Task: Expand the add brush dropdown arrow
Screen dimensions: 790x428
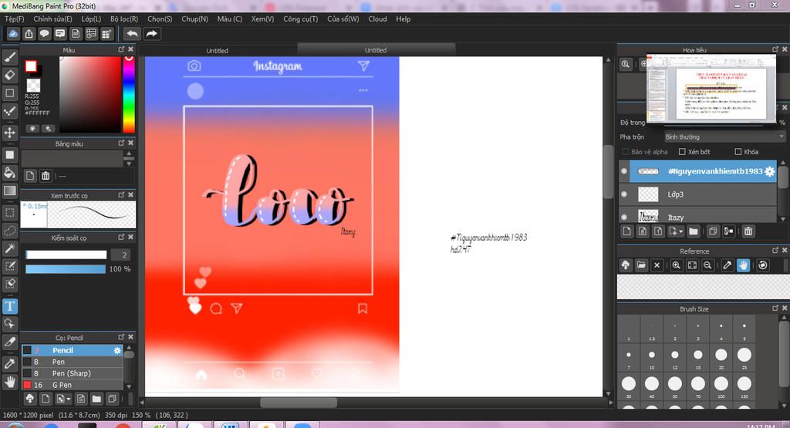Action: pyautogui.click(x=69, y=399)
